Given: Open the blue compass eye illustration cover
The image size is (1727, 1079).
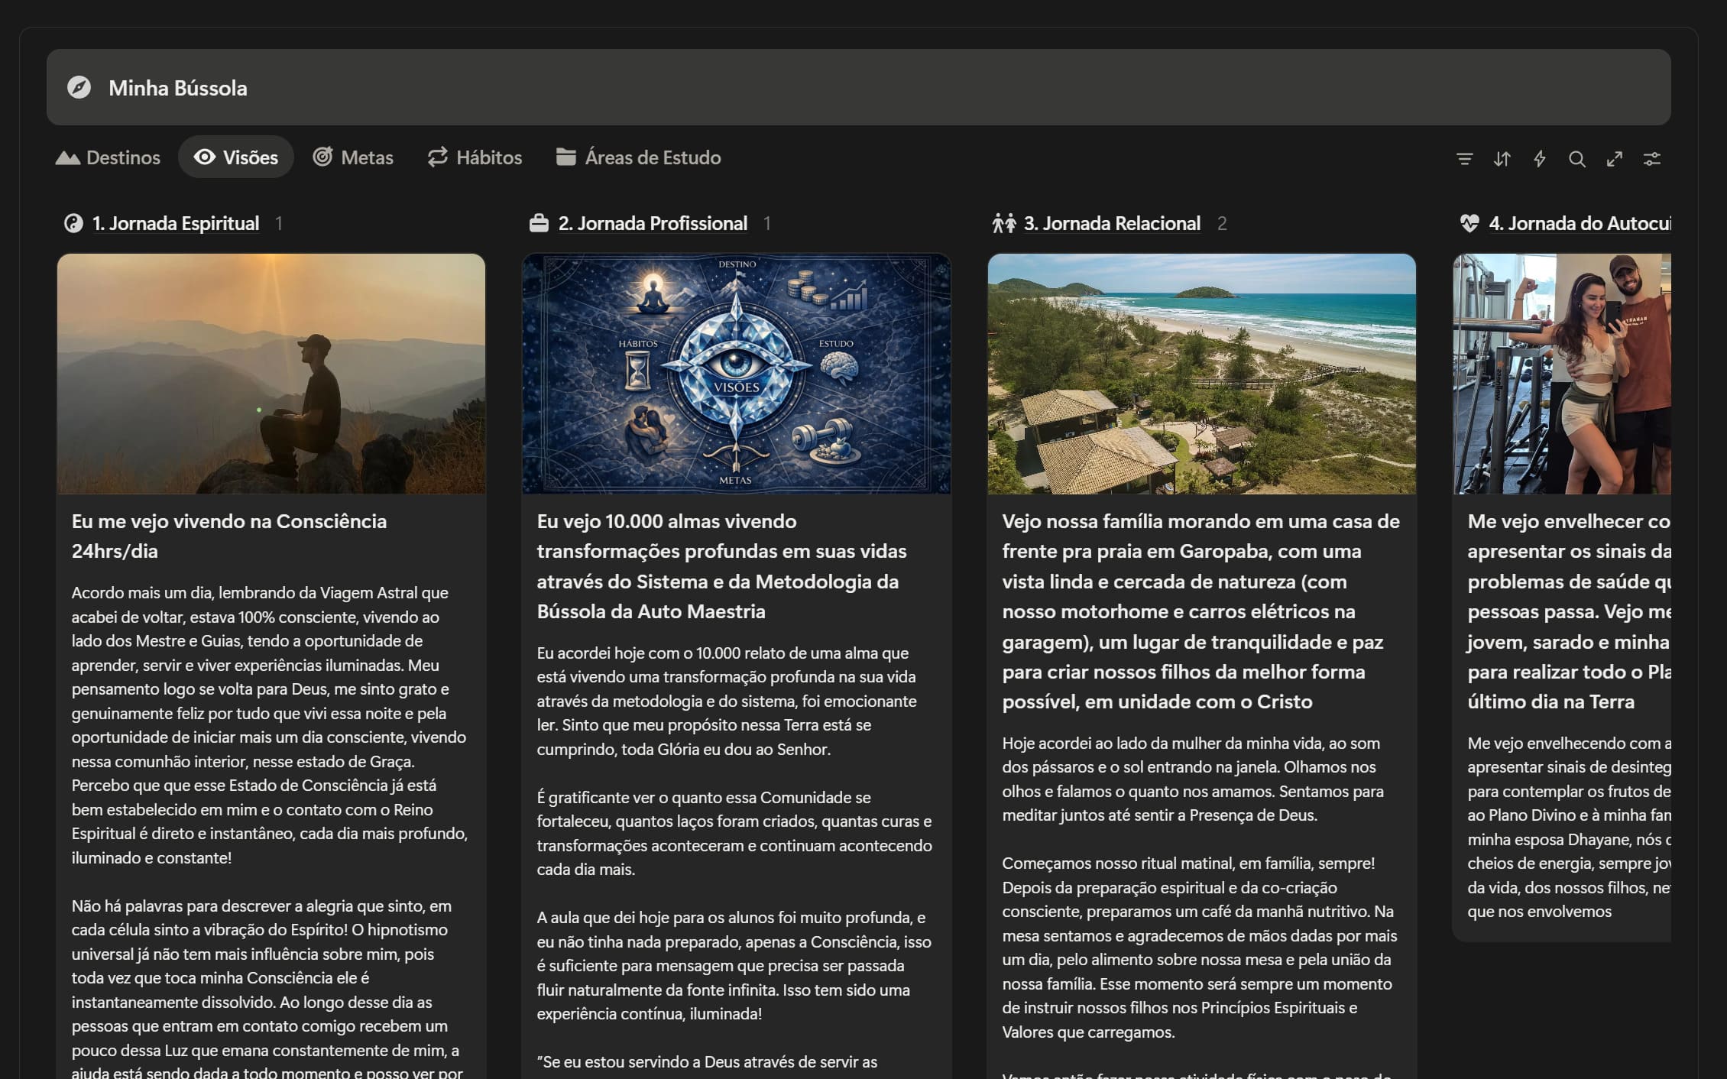Looking at the screenshot, I should [x=737, y=374].
